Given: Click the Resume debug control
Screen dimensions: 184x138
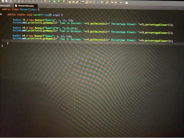Looking at the screenshot, I should click(x=15, y=1).
